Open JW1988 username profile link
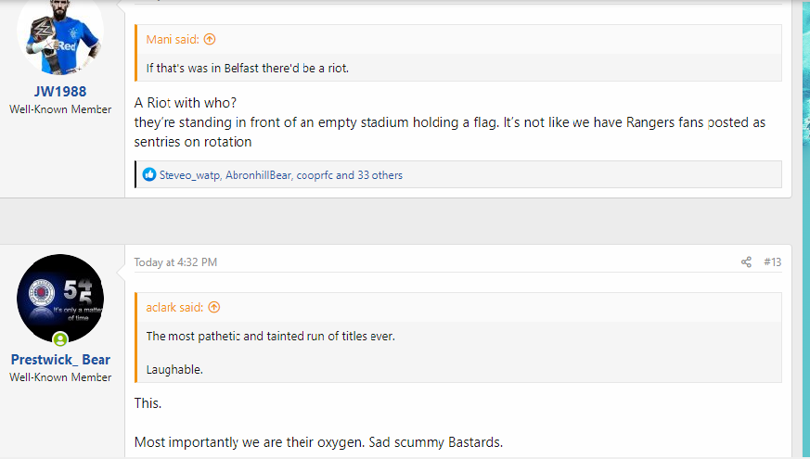Viewport: 810px width, 459px height. (x=60, y=92)
